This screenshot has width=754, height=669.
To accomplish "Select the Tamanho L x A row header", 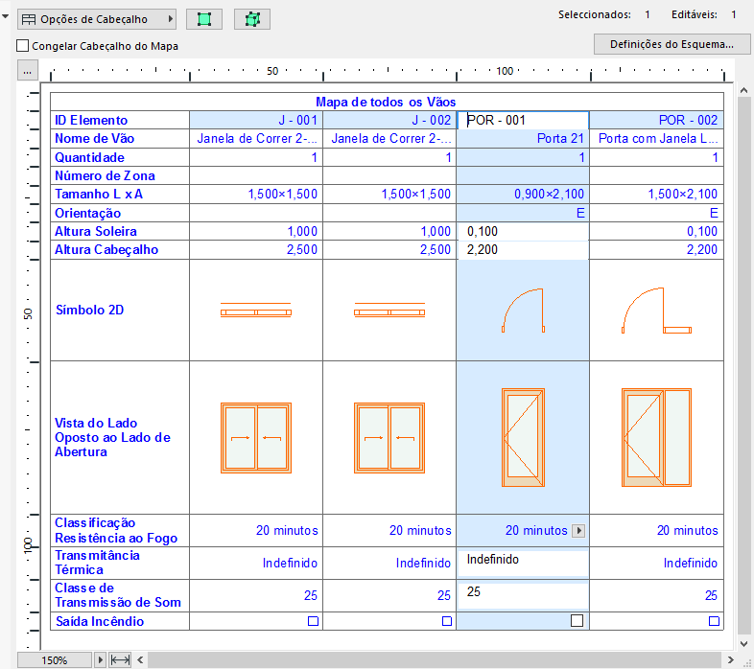I will click(x=120, y=195).
